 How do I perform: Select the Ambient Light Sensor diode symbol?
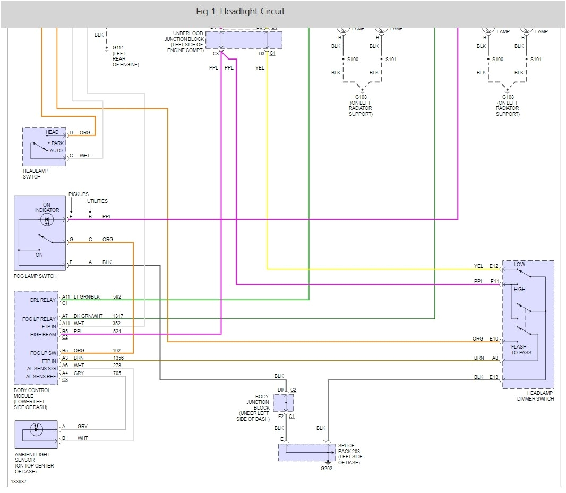pyautogui.click(x=36, y=430)
